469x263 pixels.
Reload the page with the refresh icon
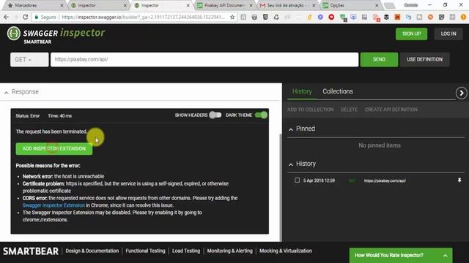click(26, 17)
